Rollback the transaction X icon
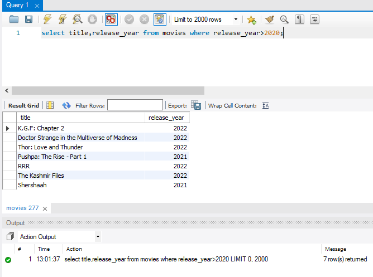Viewport: 373px width, 277px height. (x=144, y=19)
